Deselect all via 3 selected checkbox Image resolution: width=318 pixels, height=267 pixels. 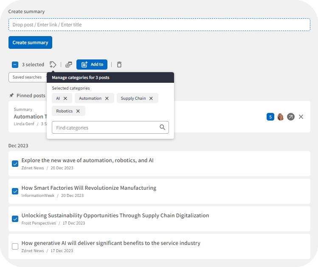[x=15, y=65]
